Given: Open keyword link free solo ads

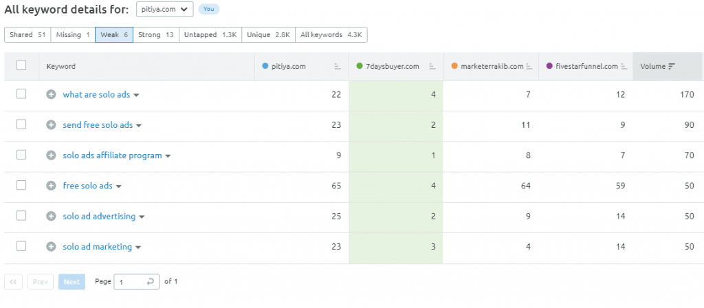Looking at the screenshot, I should click(x=87, y=186).
